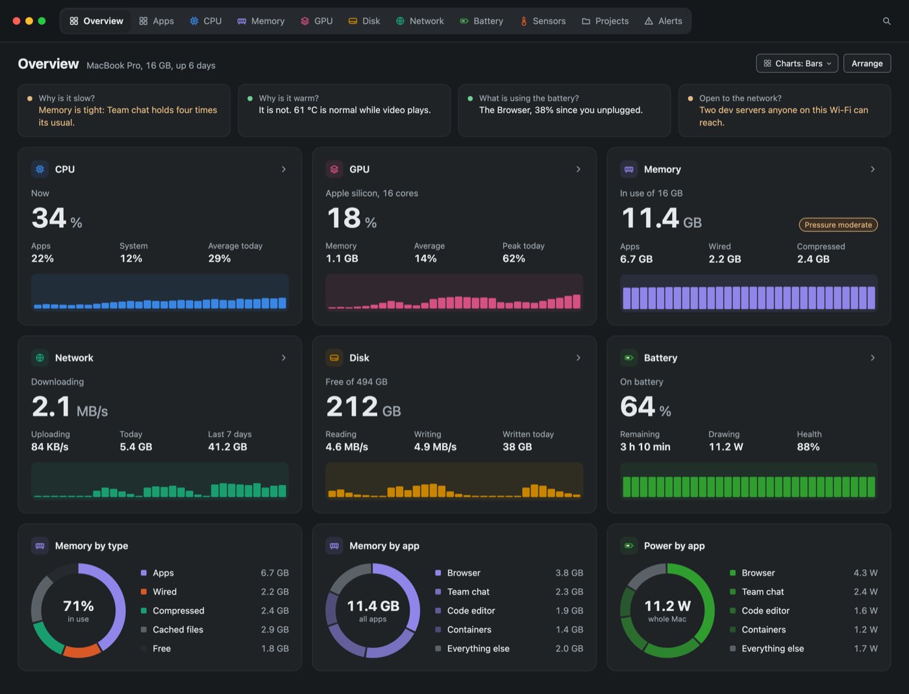Screen dimensions: 909x694
Task: Select Team chat row in Power by app
Action: (803, 592)
